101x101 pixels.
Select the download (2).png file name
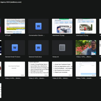[x=82, y=35]
